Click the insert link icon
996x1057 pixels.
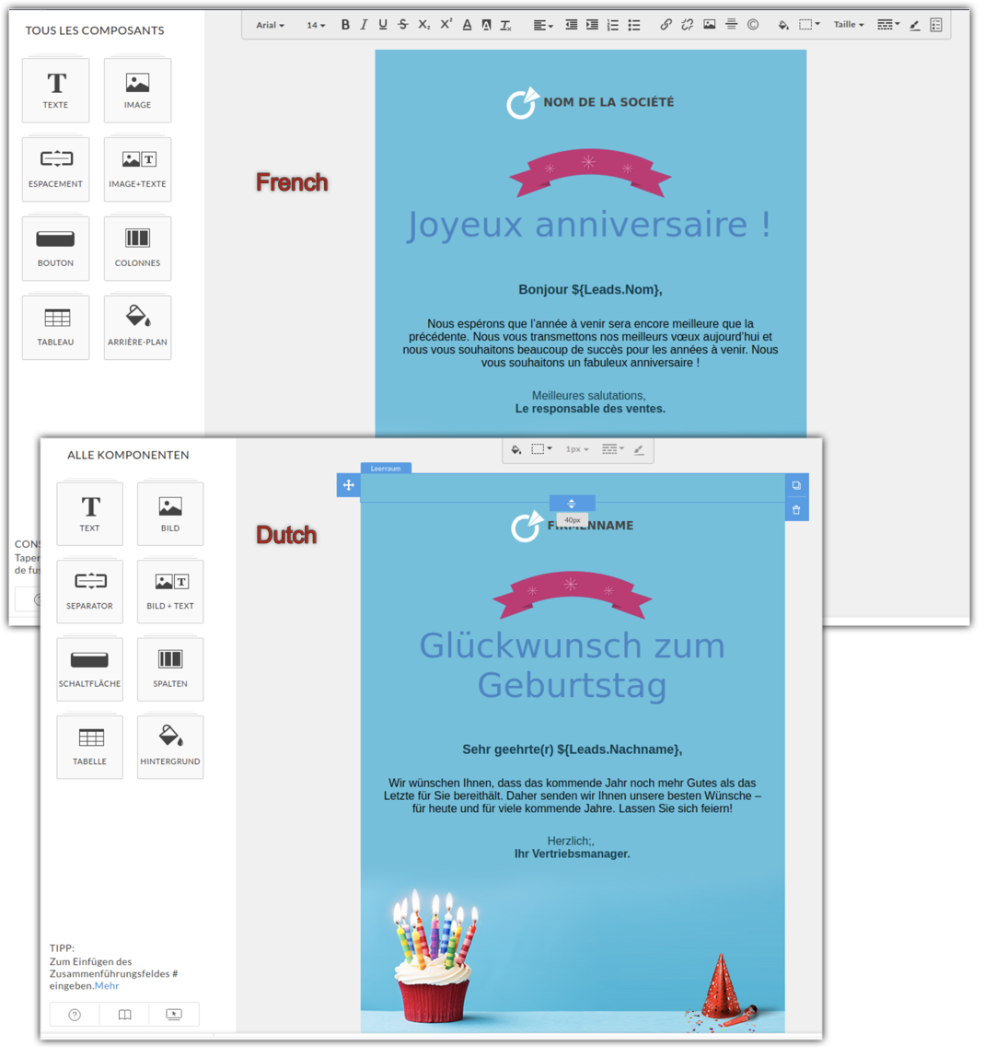click(666, 25)
